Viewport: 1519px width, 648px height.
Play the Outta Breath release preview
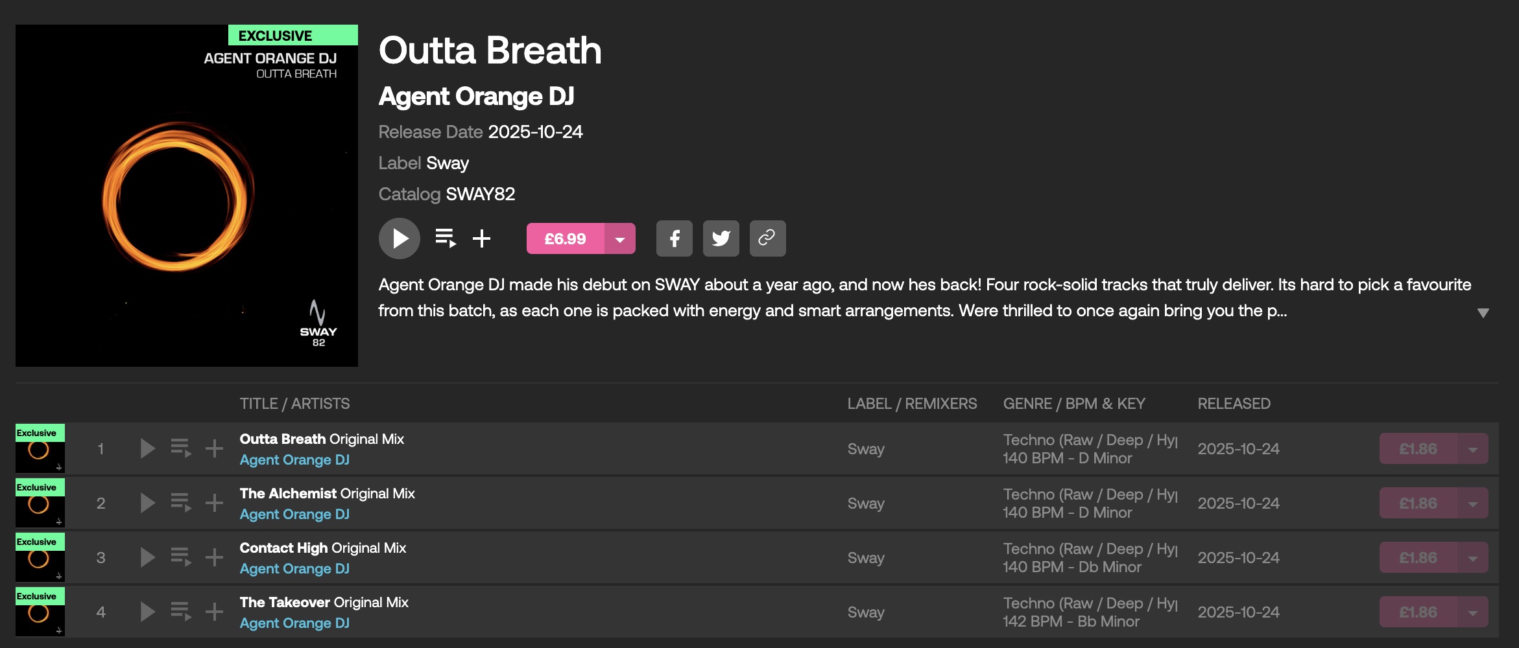tap(399, 238)
